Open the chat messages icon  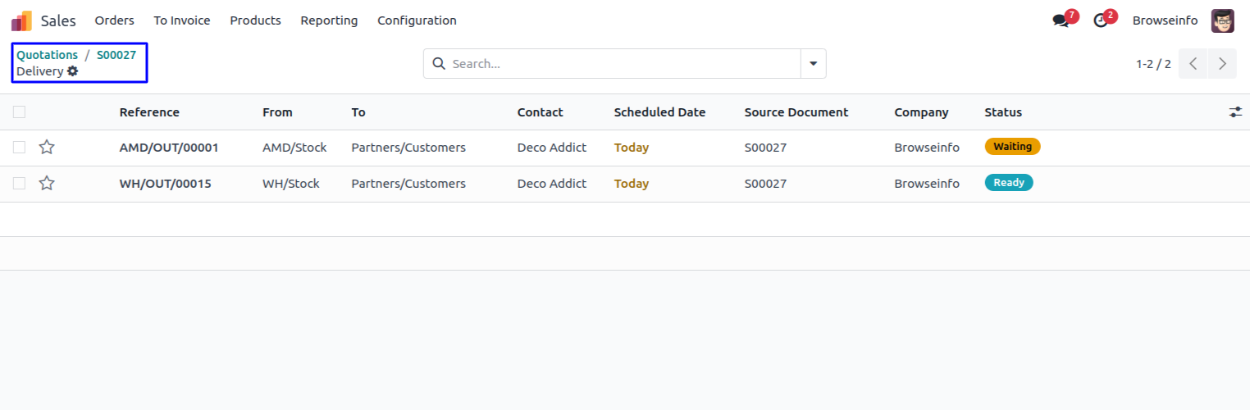pyautogui.click(x=1061, y=21)
